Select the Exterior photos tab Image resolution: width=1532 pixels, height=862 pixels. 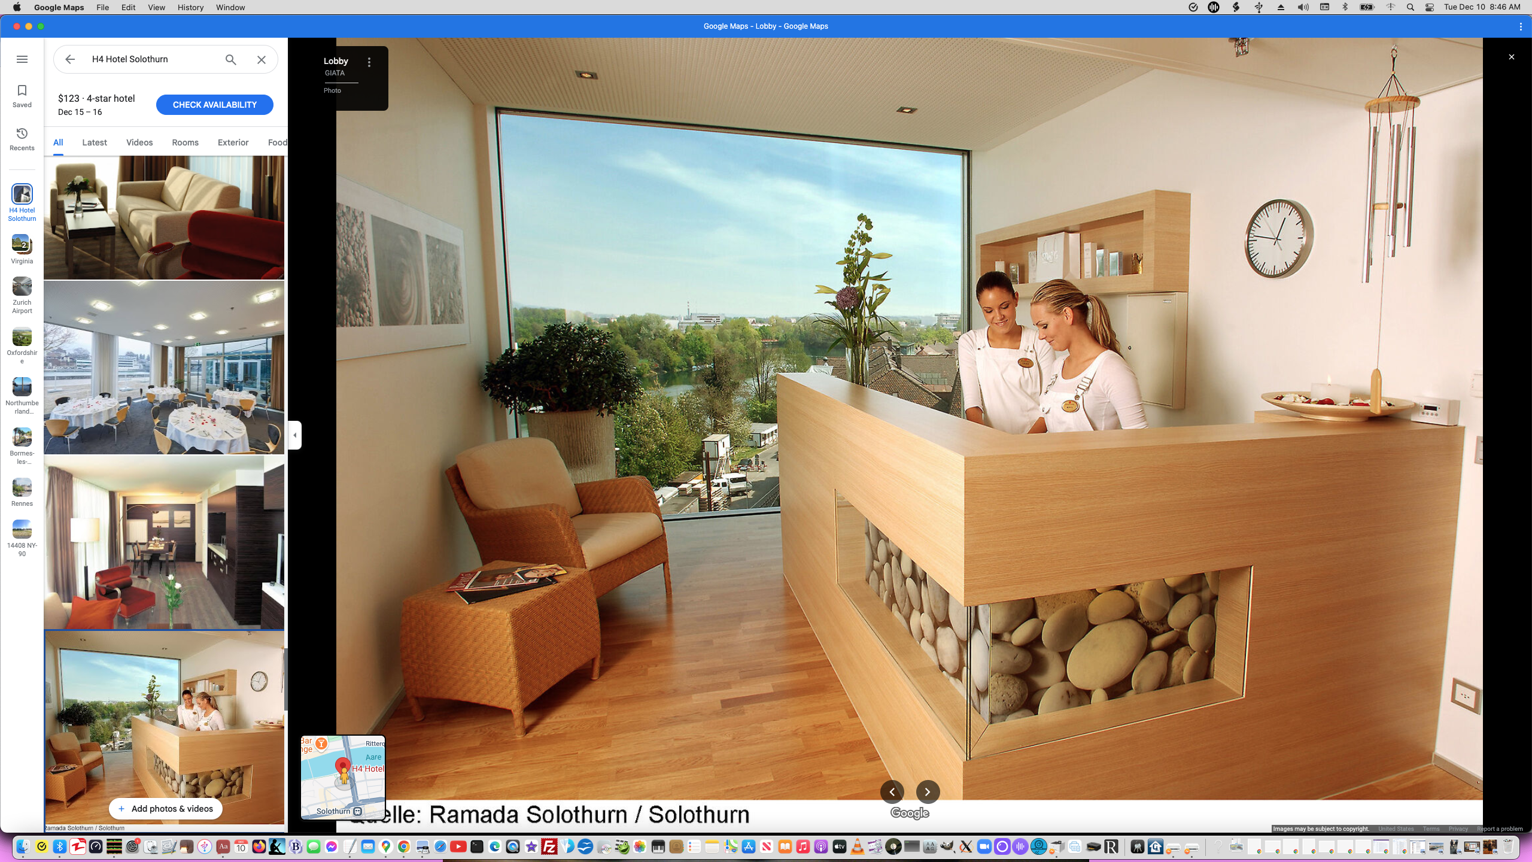[x=233, y=142]
